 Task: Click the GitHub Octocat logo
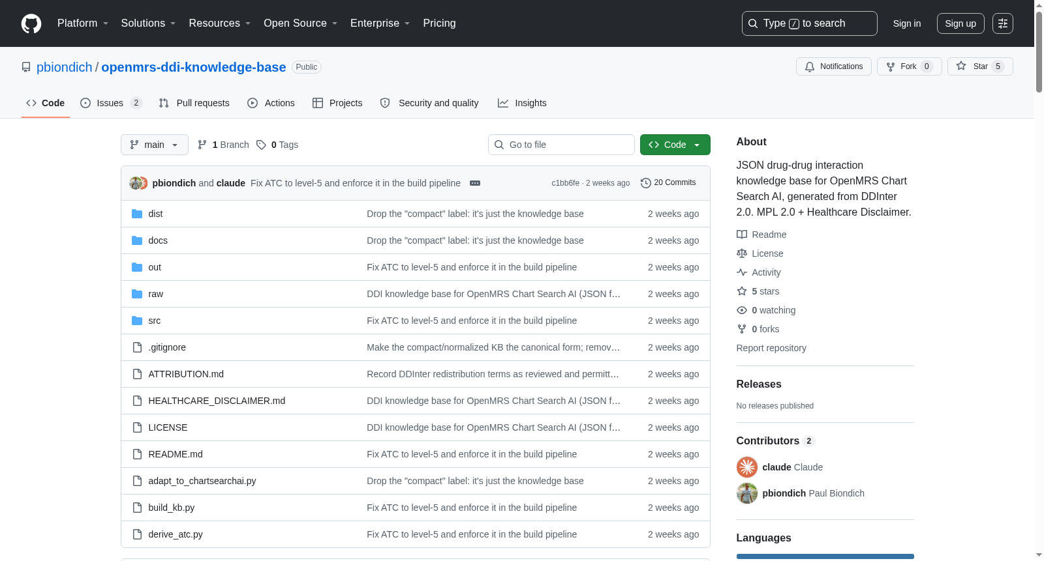(x=31, y=23)
